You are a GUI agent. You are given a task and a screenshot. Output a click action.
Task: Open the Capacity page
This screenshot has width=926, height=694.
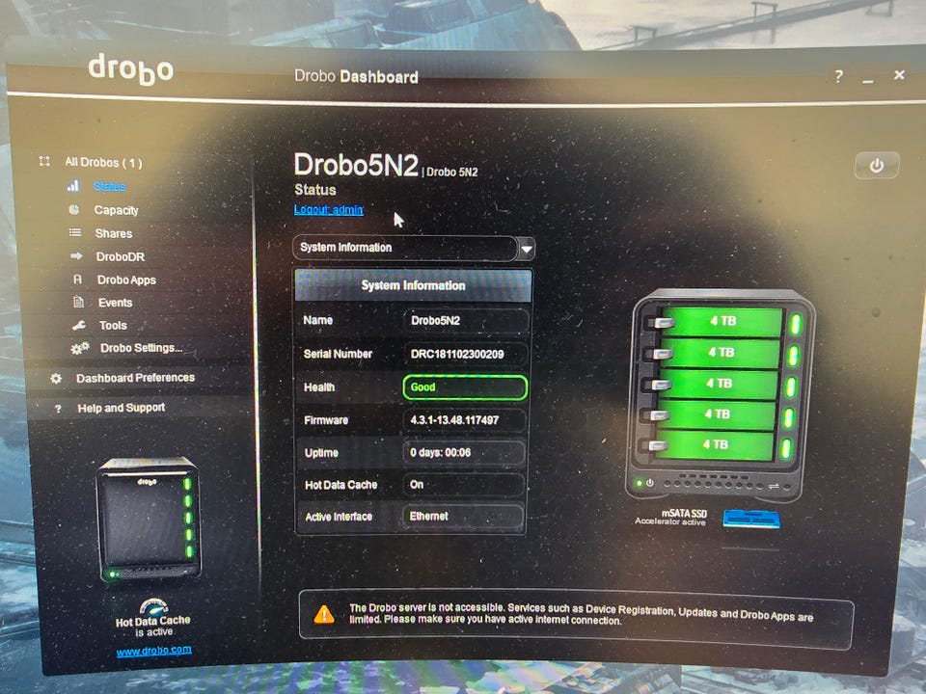(117, 210)
